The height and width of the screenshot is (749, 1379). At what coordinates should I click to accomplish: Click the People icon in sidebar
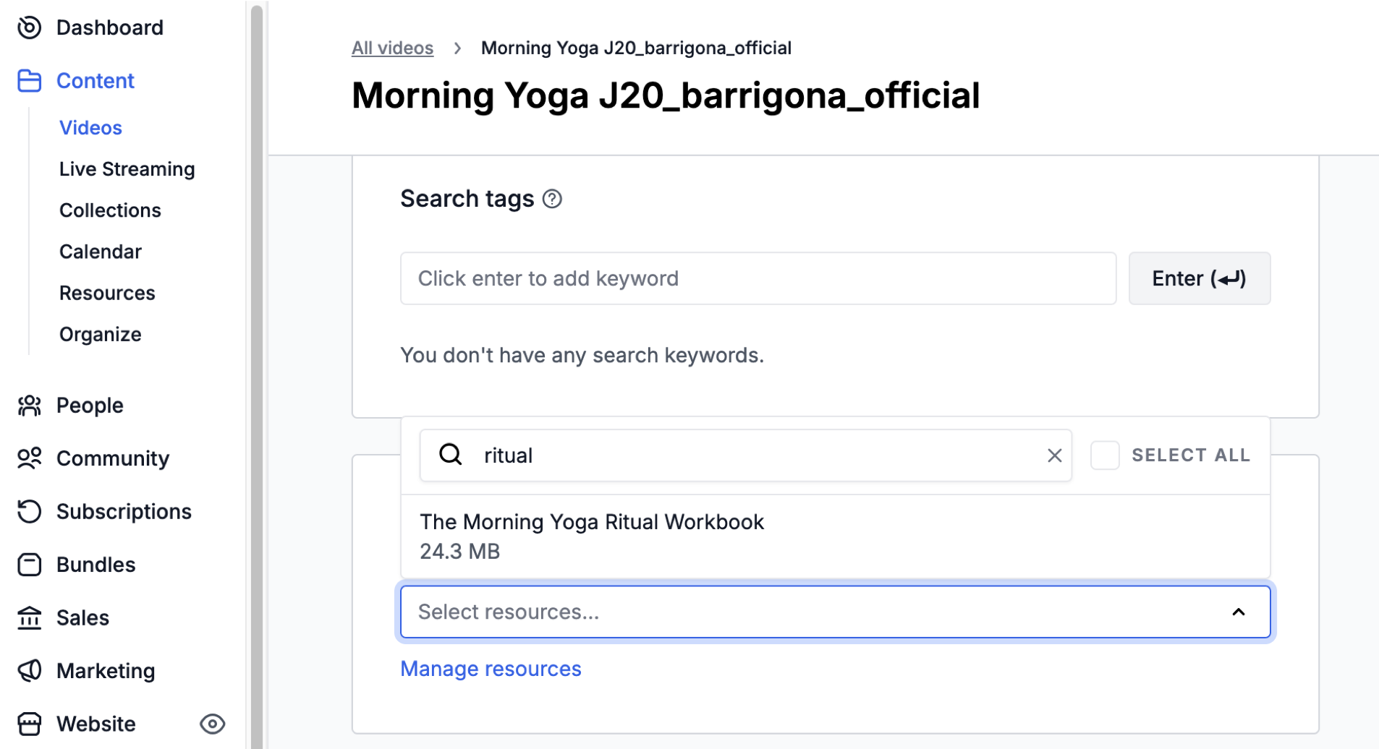pyautogui.click(x=29, y=406)
